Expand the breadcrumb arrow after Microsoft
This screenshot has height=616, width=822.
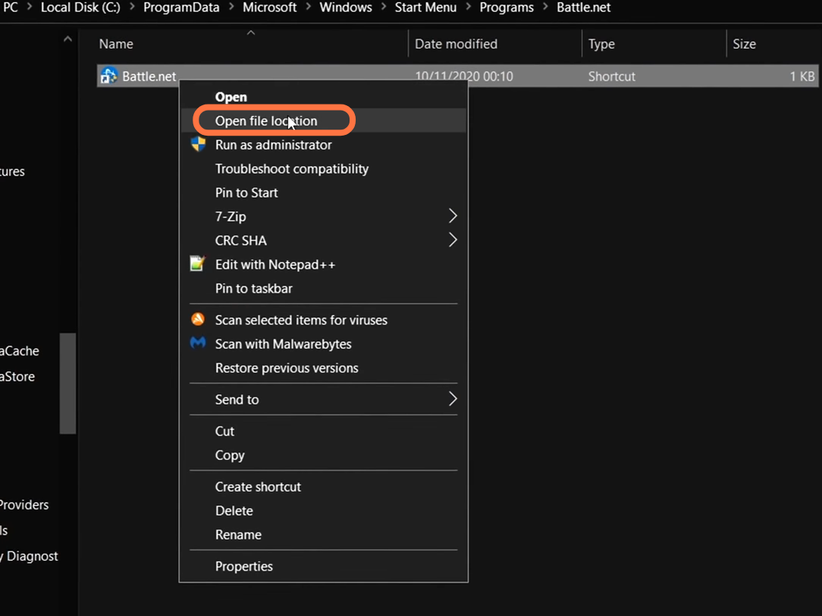pos(308,7)
